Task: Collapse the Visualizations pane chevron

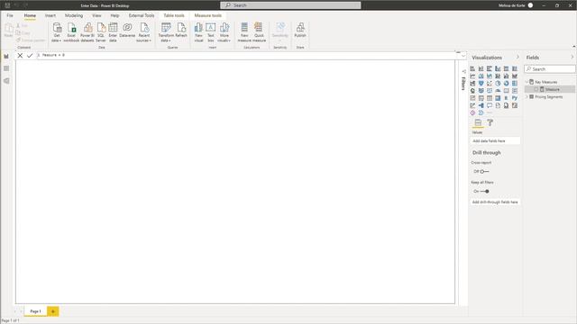Action: tap(517, 58)
